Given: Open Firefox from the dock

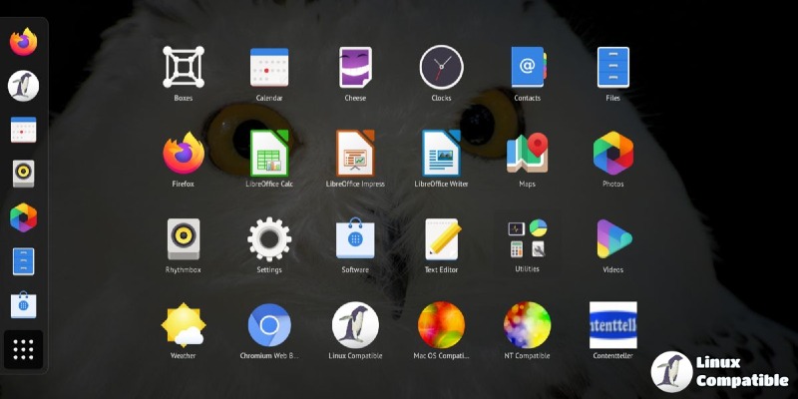Looking at the screenshot, I should tap(24, 42).
